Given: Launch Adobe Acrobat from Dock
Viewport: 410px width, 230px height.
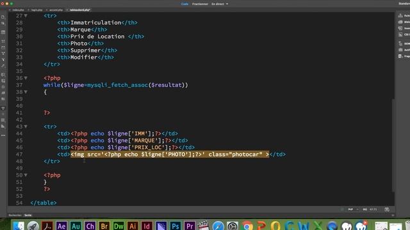Looking at the screenshot, I should tap(47, 226).
